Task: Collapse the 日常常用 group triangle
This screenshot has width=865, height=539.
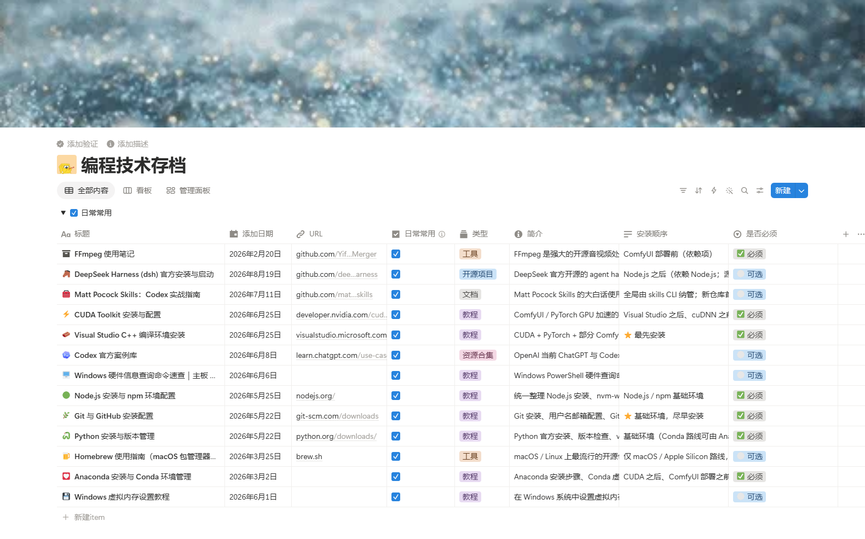Action: pyautogui.click(x=64, y=213)
